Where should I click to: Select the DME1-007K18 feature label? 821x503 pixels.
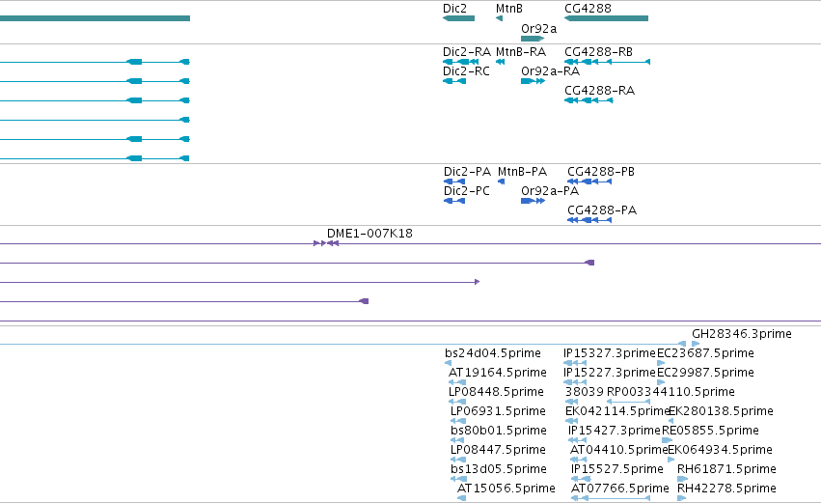click(369, 234)
